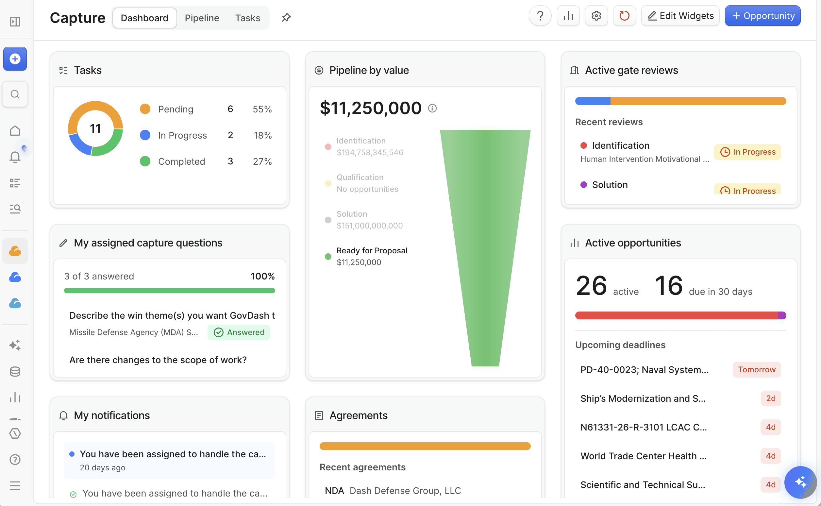The height and width of the screenshot is (506, 821).
Task: Click the add Opportunity button
Action: click(762, 16)
